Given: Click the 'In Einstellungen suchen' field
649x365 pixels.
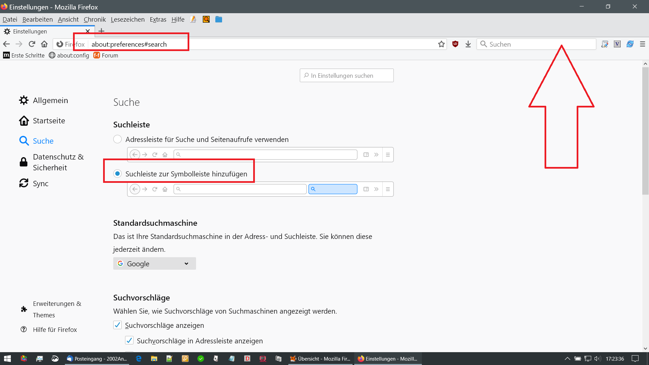Looking at the screenshot, I should (x=346, y=76).
